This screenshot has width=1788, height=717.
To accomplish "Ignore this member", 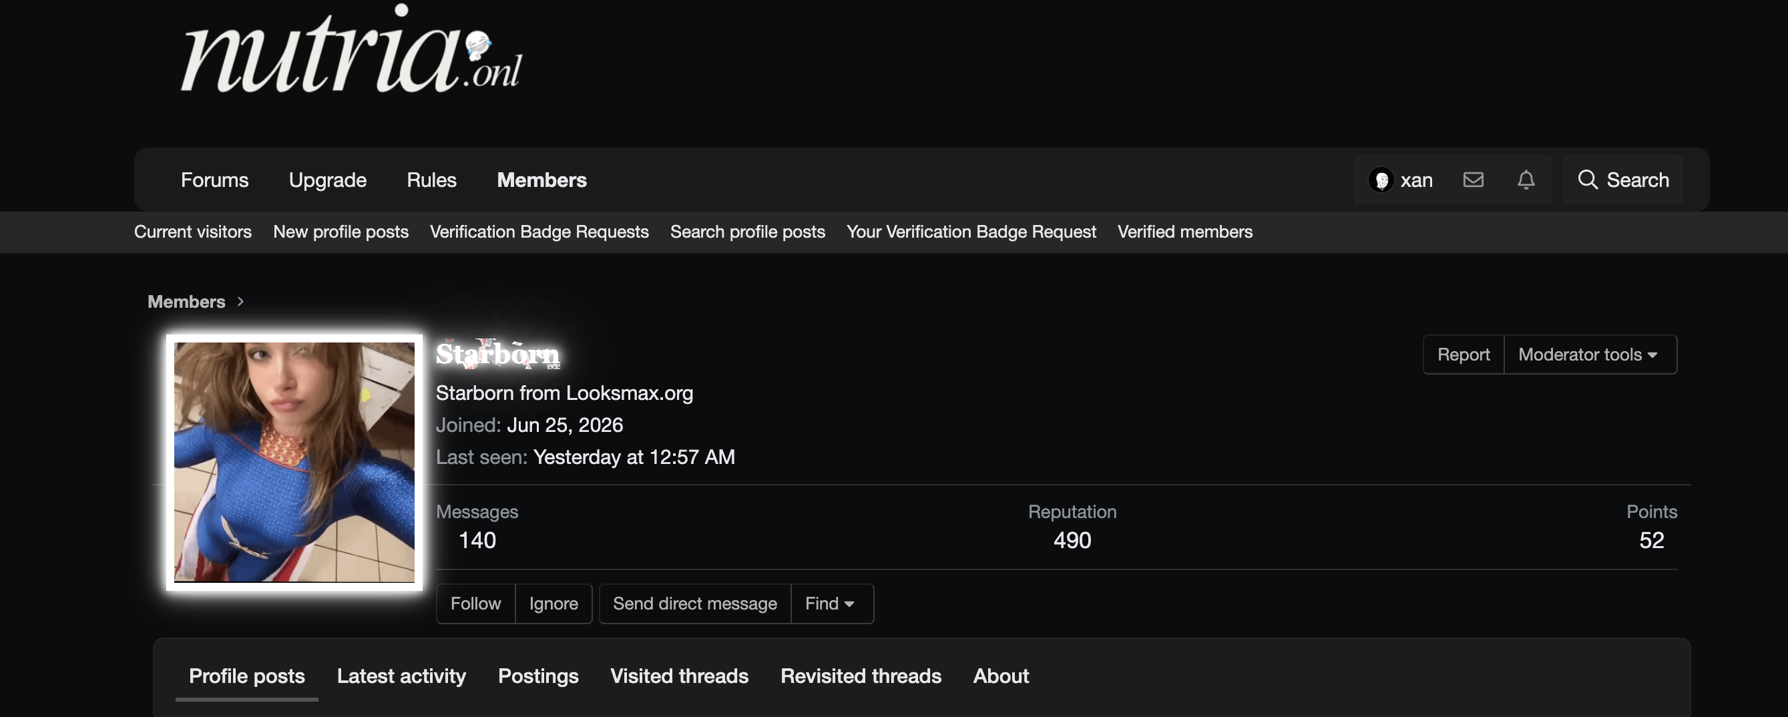I will (553, 604).
